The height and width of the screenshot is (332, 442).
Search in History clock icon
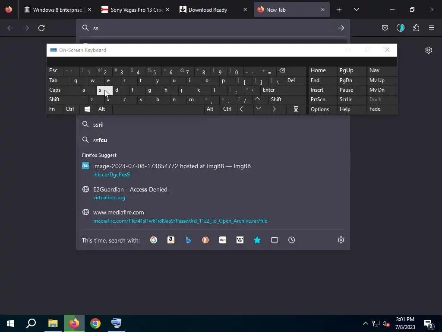click(x=291, y=240)
